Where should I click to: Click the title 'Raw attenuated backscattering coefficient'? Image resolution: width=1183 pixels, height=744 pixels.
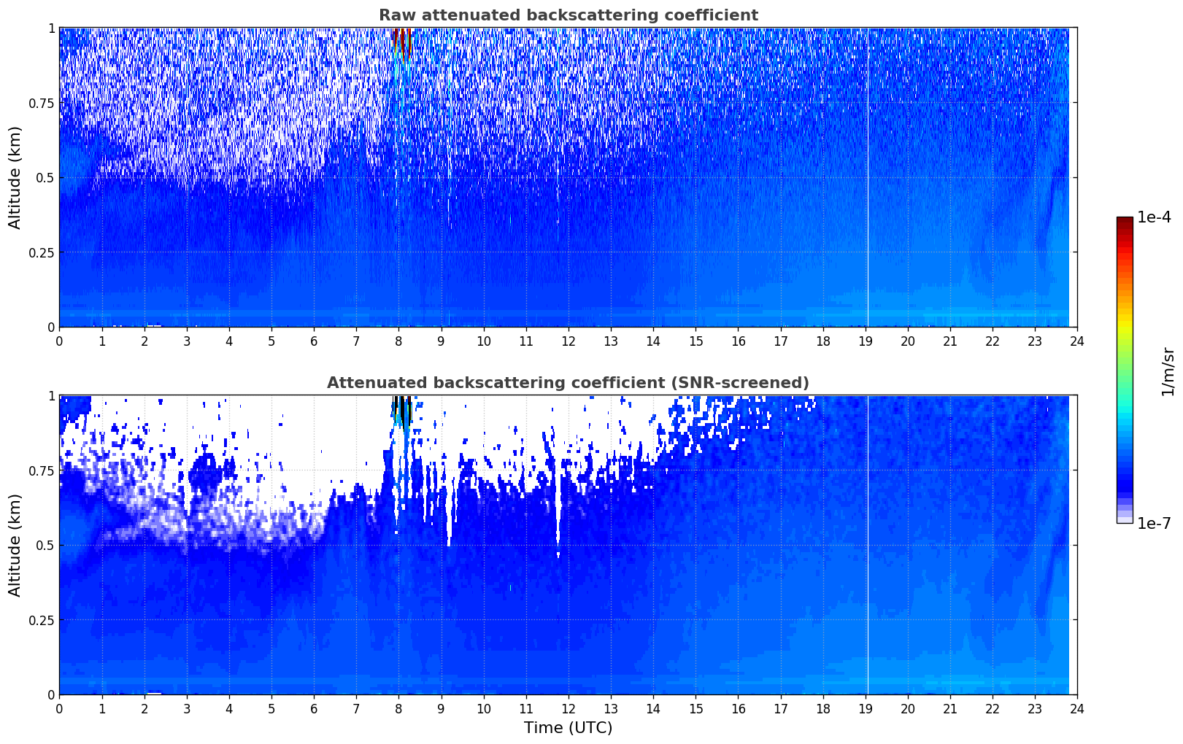568,15
